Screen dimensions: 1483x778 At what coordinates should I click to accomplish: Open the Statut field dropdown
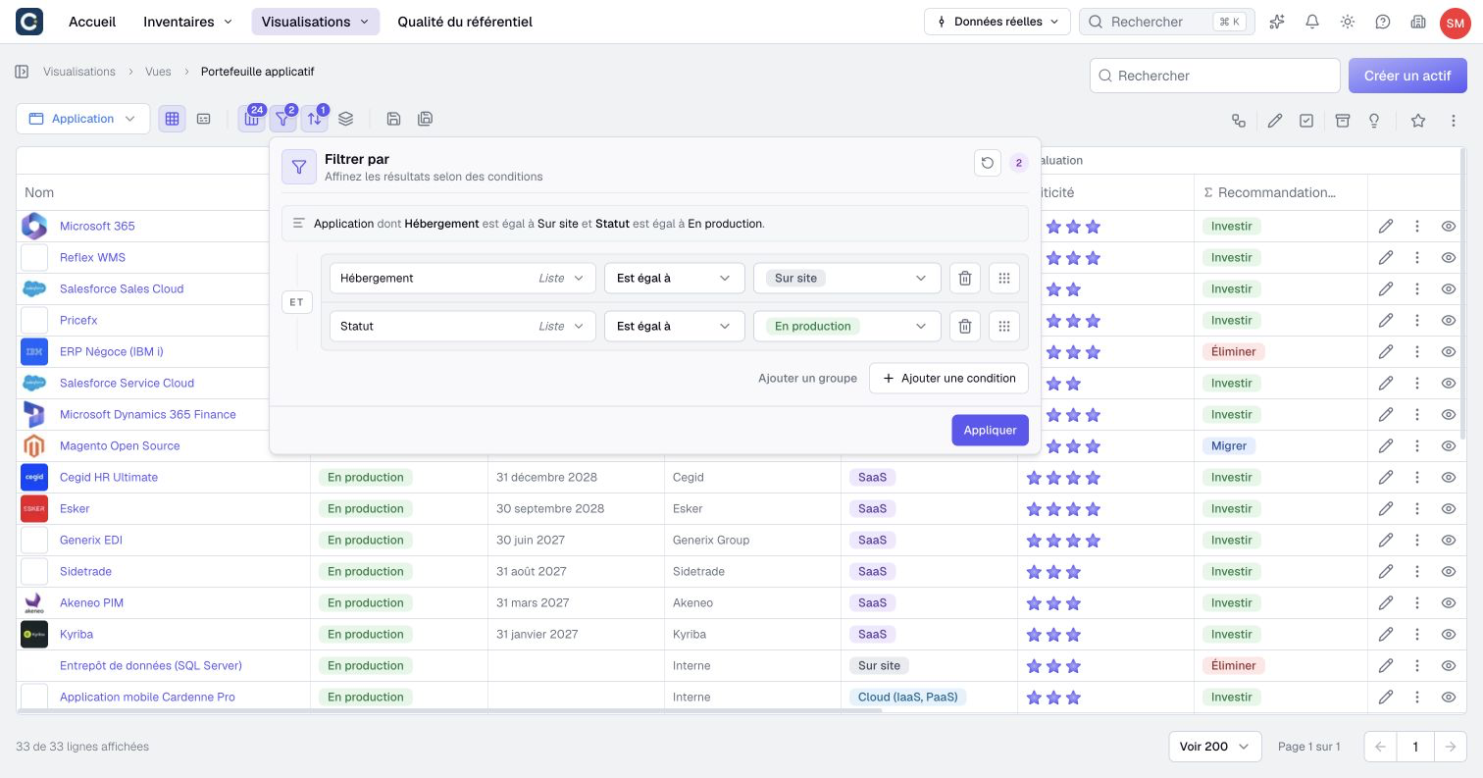click(x=463, y=326)
